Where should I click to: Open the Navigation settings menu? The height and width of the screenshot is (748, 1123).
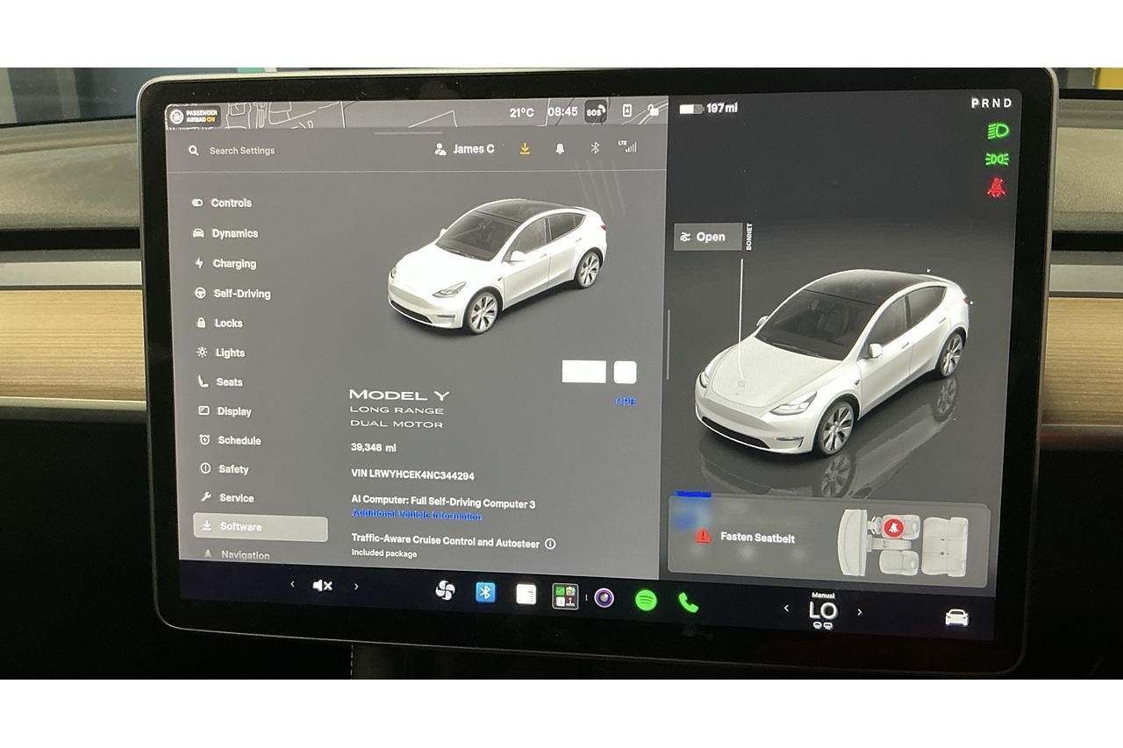pos(237,554)
